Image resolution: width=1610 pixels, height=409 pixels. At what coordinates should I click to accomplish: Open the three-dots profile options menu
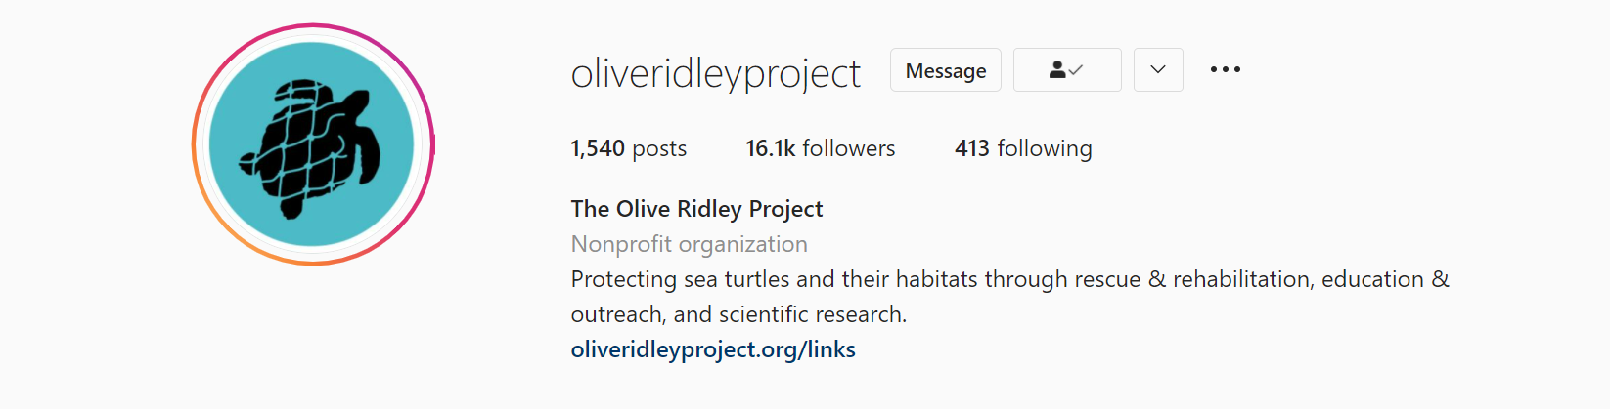point(1225,69)
